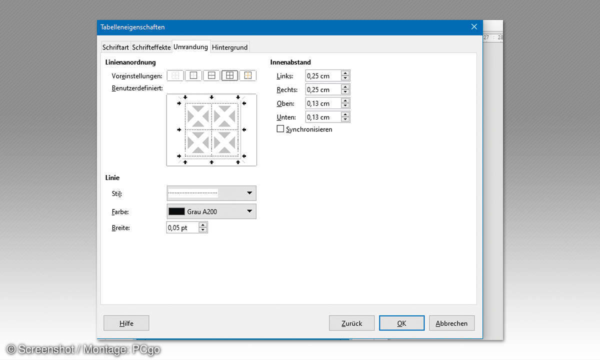
Task: Click the Links spacing input field
Action: coord(323,76)
